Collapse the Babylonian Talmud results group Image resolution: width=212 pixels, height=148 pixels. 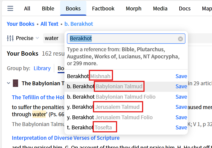click(9, 83)
